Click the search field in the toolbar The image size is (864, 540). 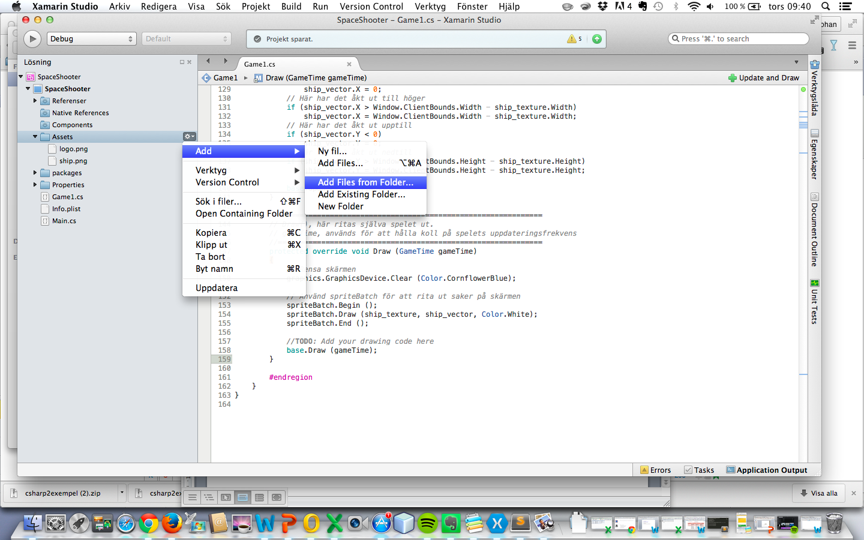tap(739, 39)
